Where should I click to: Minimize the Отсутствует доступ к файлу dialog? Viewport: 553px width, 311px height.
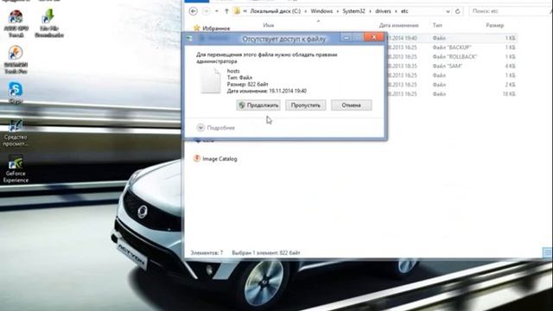(x=346, y=37)
